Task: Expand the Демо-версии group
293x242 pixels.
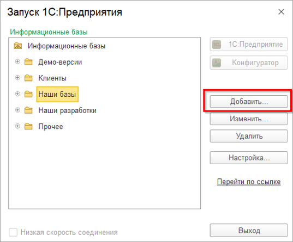Action: [17, 61]
